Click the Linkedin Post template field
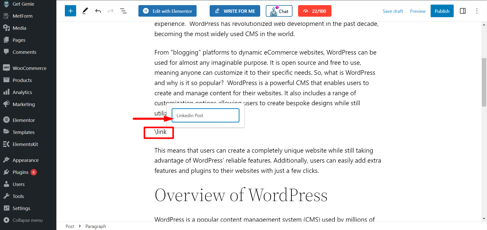This screenshot has width=487, height=230. (x=205, y=115)
